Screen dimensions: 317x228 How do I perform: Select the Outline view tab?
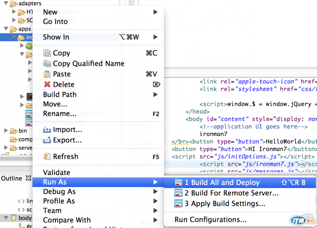pos(11,178)
